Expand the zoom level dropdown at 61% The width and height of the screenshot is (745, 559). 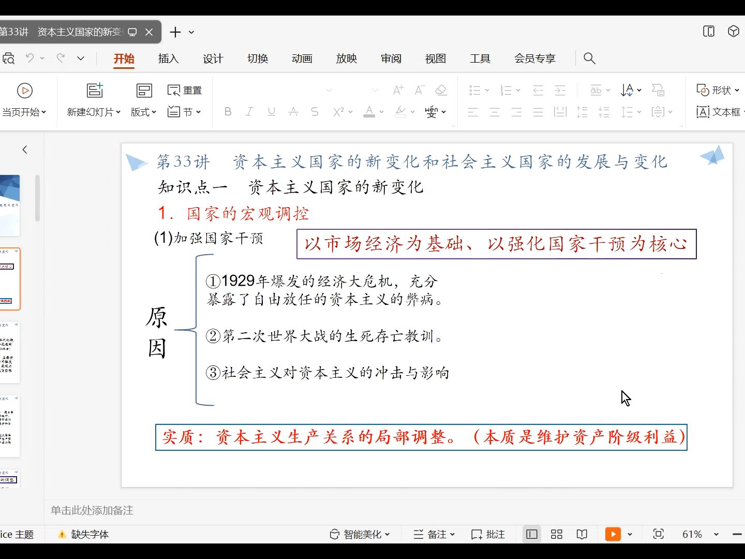point(716,534)
